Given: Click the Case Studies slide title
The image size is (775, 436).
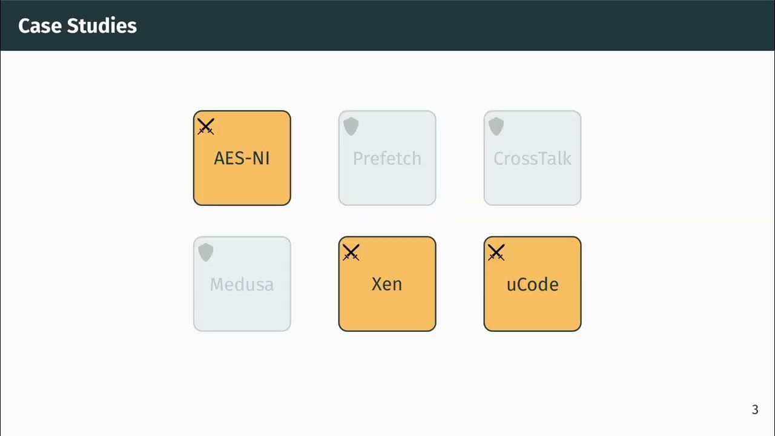Looking at the screenshot, I should coord(77,26).
